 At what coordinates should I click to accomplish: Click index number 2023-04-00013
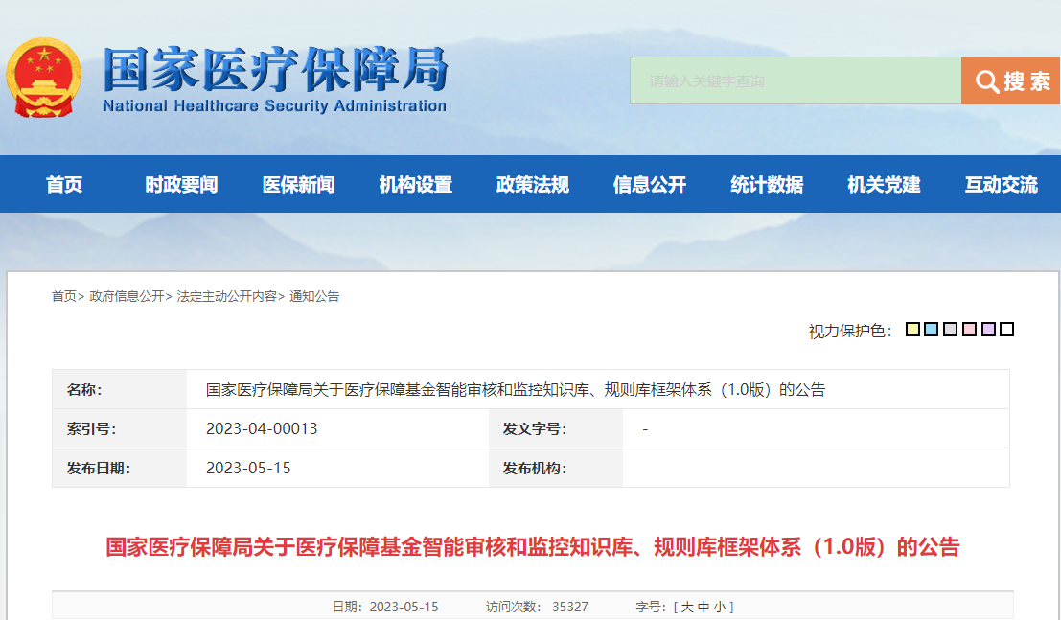tap(262, 428)
